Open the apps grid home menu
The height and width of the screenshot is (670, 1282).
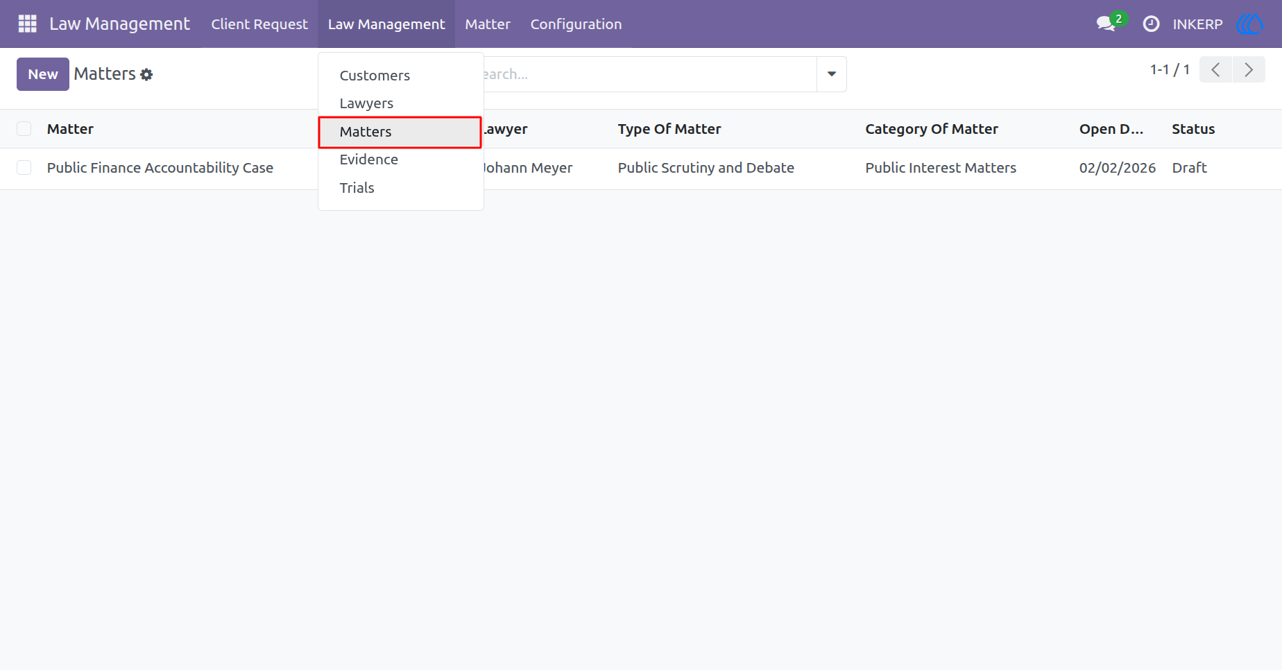[27, 24]
